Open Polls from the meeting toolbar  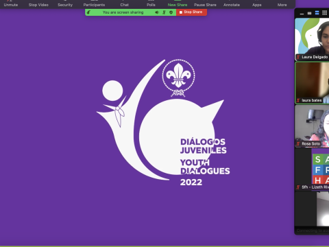pyautogui.click(x=151, y=4)
